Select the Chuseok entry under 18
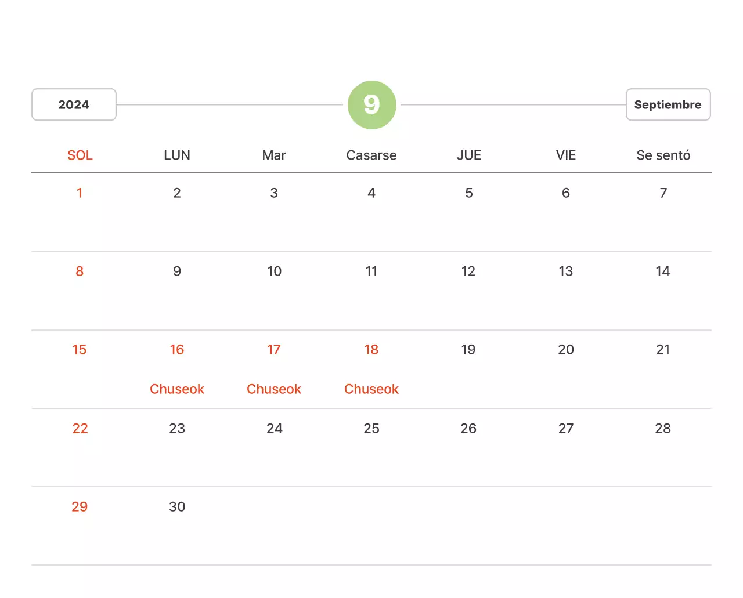This screenshot has height=598, width=743. (371, 389)
